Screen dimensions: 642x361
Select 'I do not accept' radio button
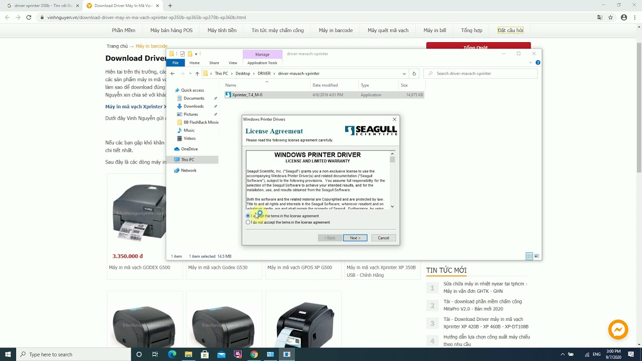[248, 222]
